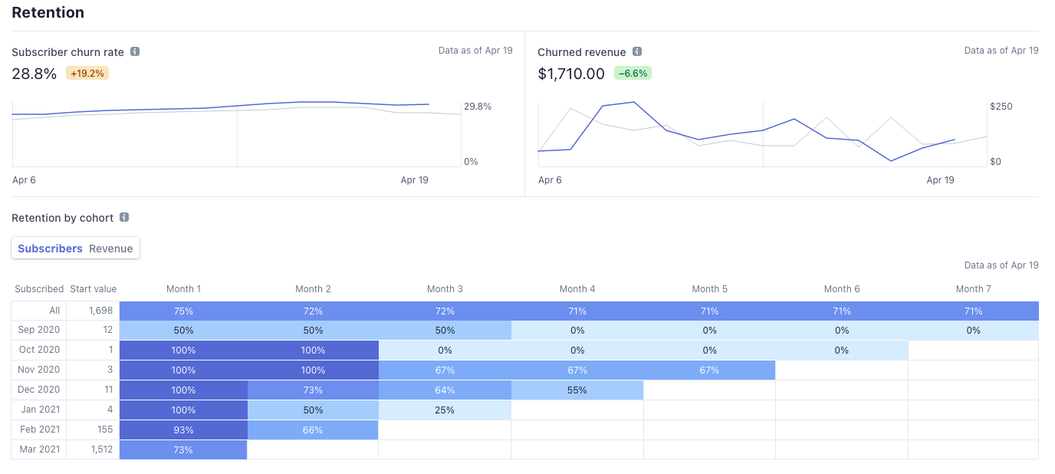Click the $1,710.00 churned revenue value
The image size is (1055, 474).
pos(571,74)
